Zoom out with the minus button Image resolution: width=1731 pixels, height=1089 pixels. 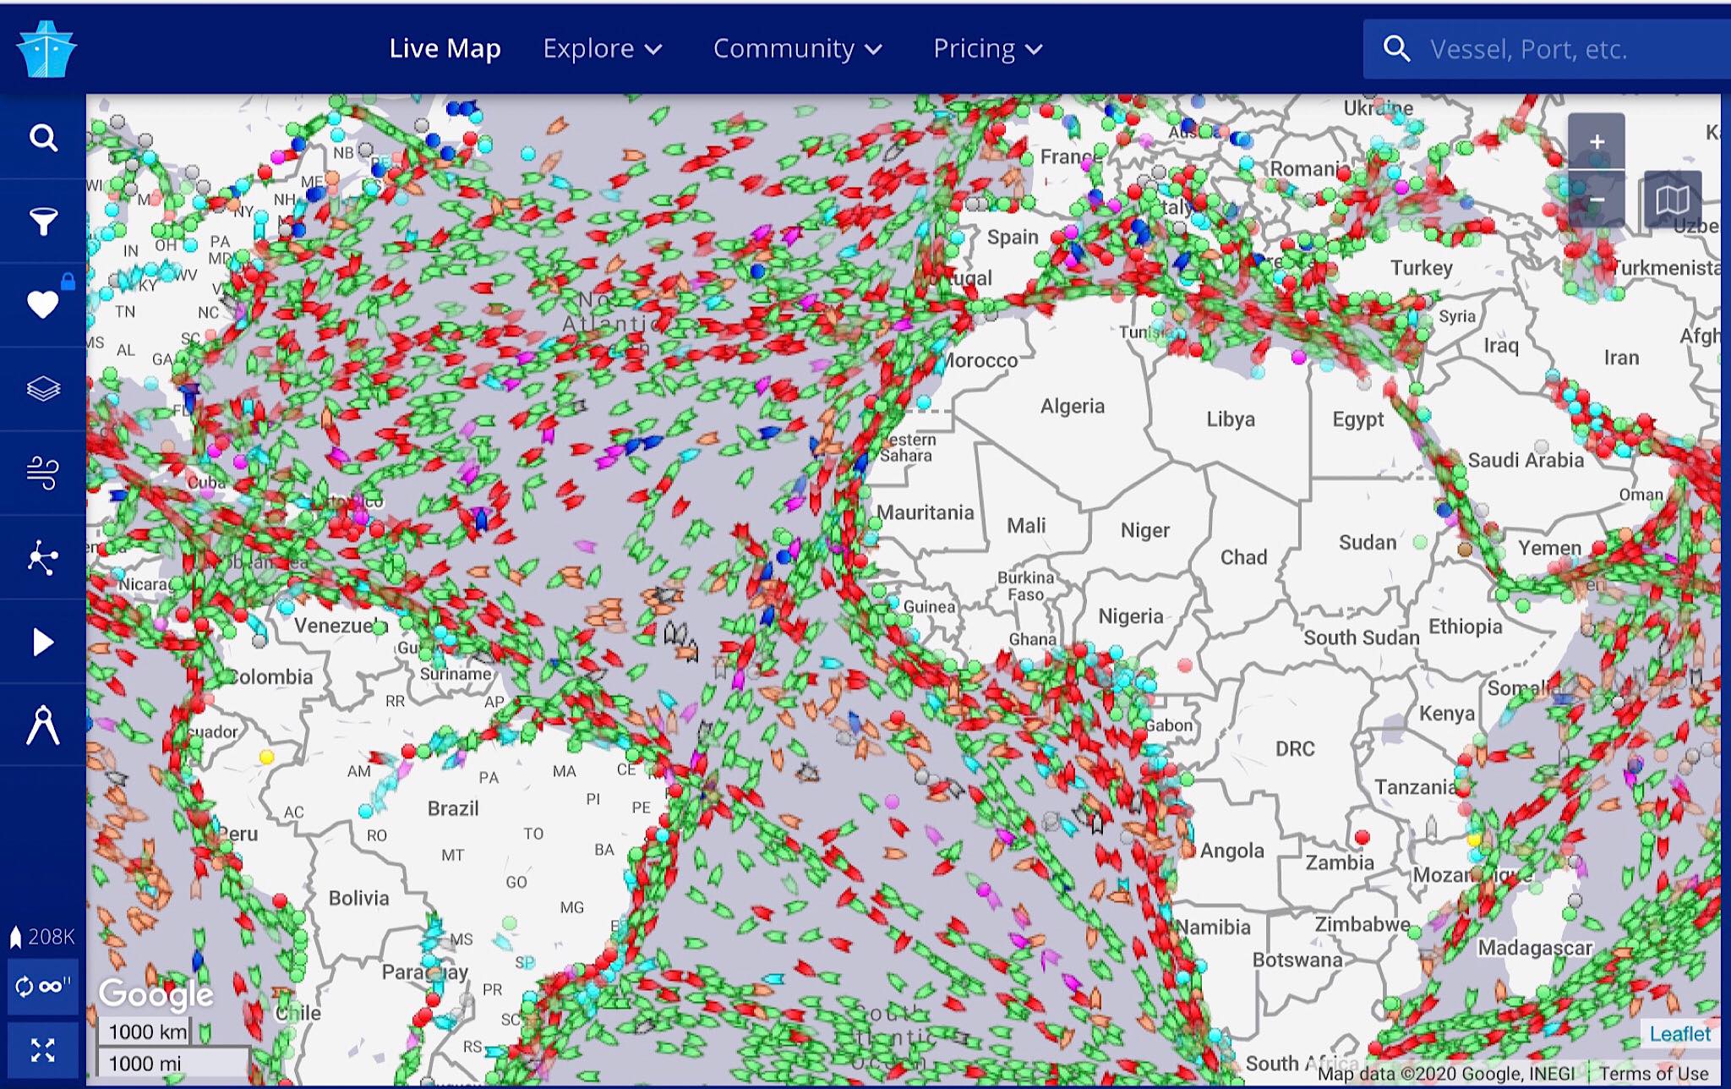click(1597, 200)
